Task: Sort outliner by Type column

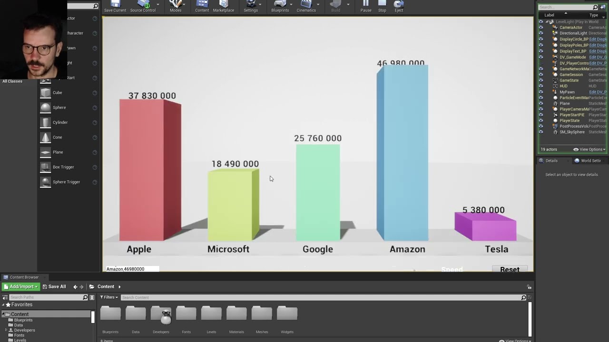Action: point(594,15)
